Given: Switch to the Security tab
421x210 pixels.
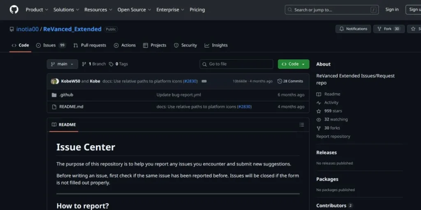Looking at the screenshot, I should point(185,45).
